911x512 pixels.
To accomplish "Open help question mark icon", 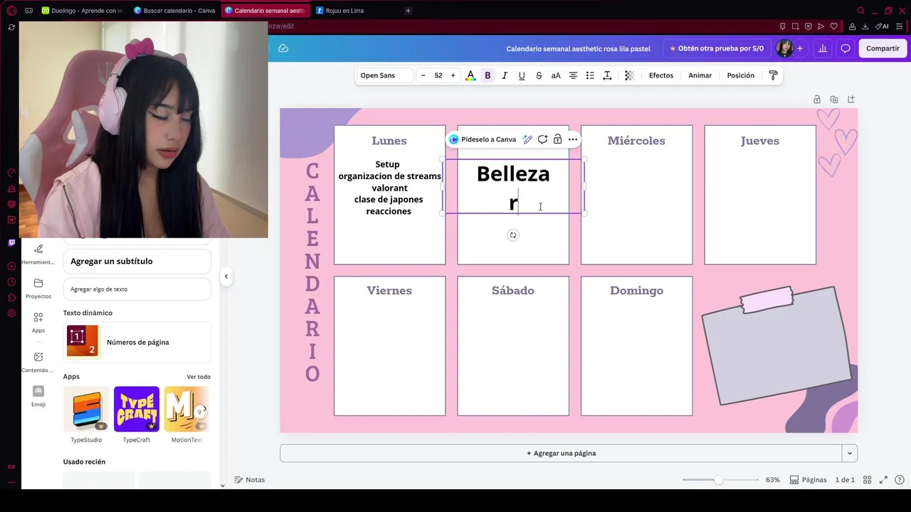I will click(x=900, y=480).
